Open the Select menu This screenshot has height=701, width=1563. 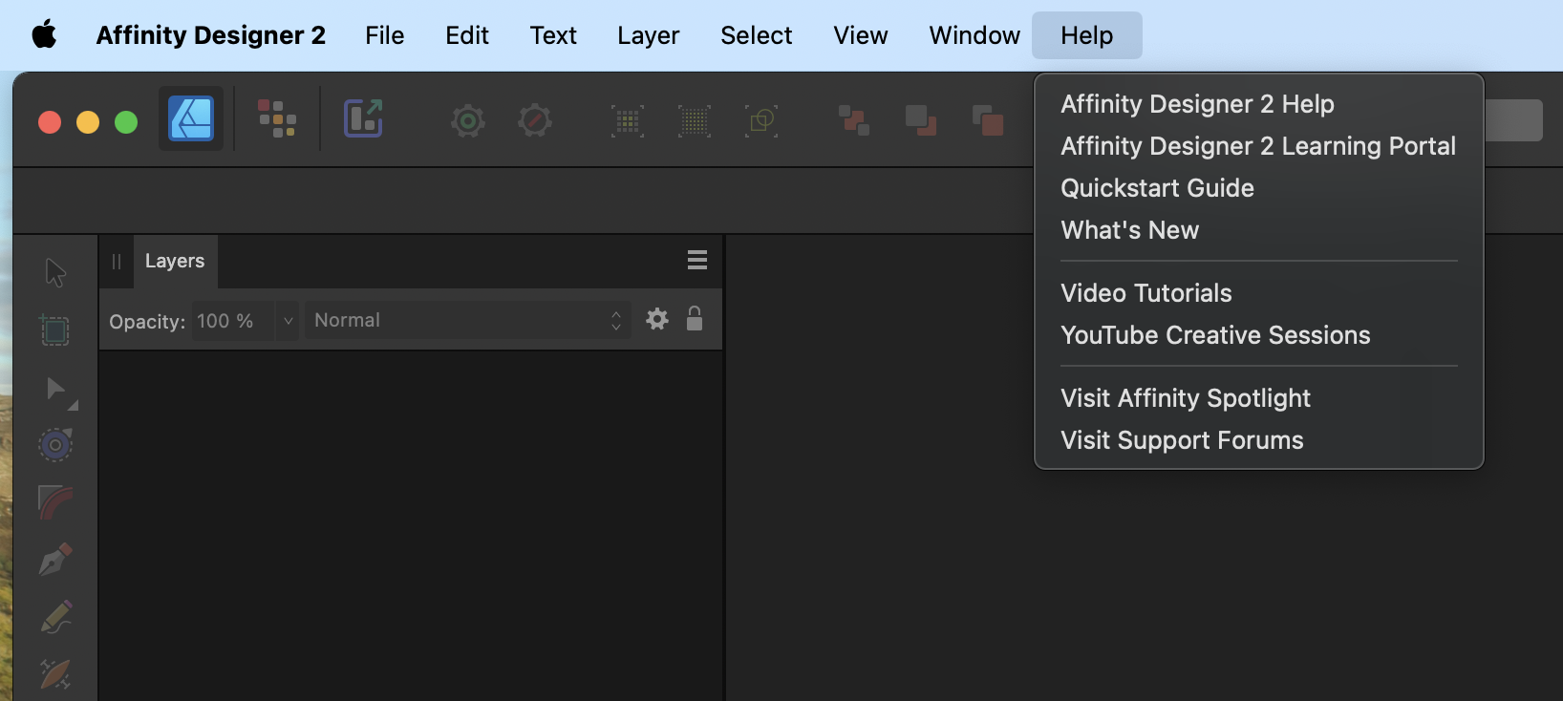click(757, 35)
